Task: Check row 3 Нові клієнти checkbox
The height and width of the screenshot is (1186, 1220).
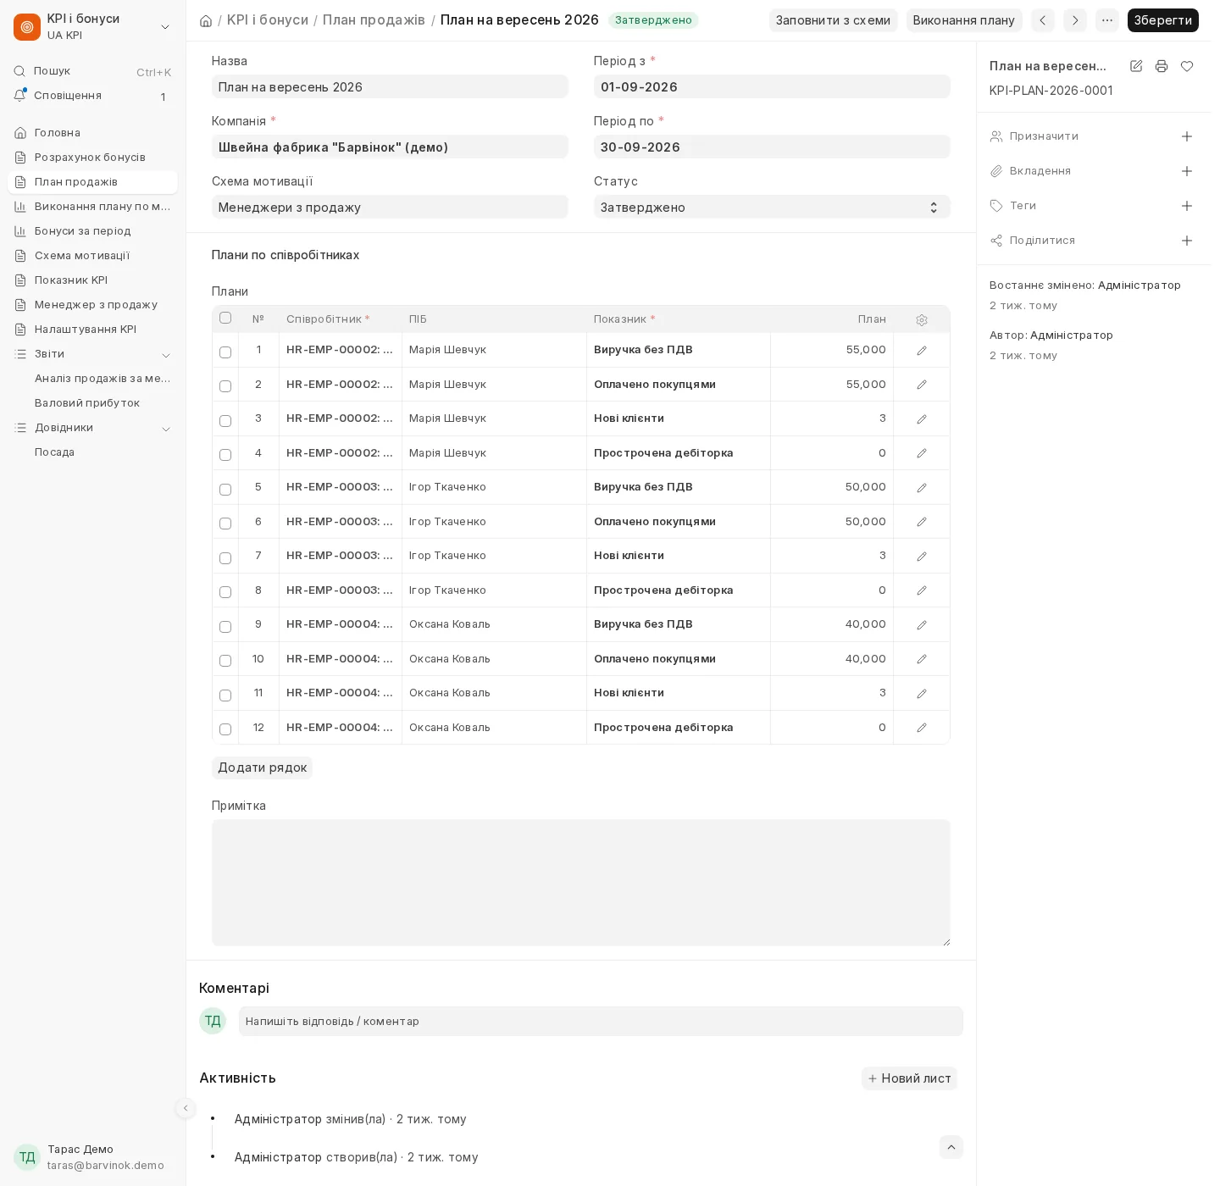Action: point(225,420)
